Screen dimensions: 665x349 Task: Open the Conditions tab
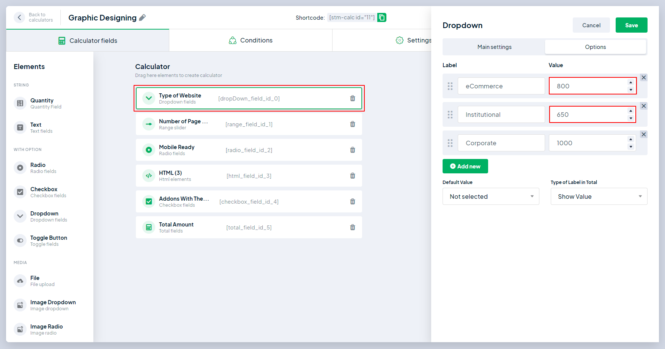click(x=251, y=40)
